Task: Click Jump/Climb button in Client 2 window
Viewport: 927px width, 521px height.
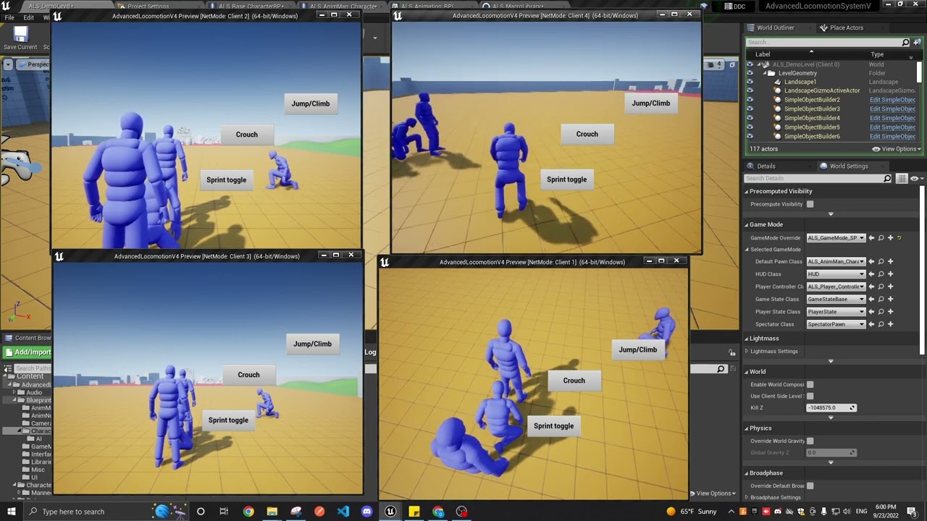Action: [x=311, y=103]
